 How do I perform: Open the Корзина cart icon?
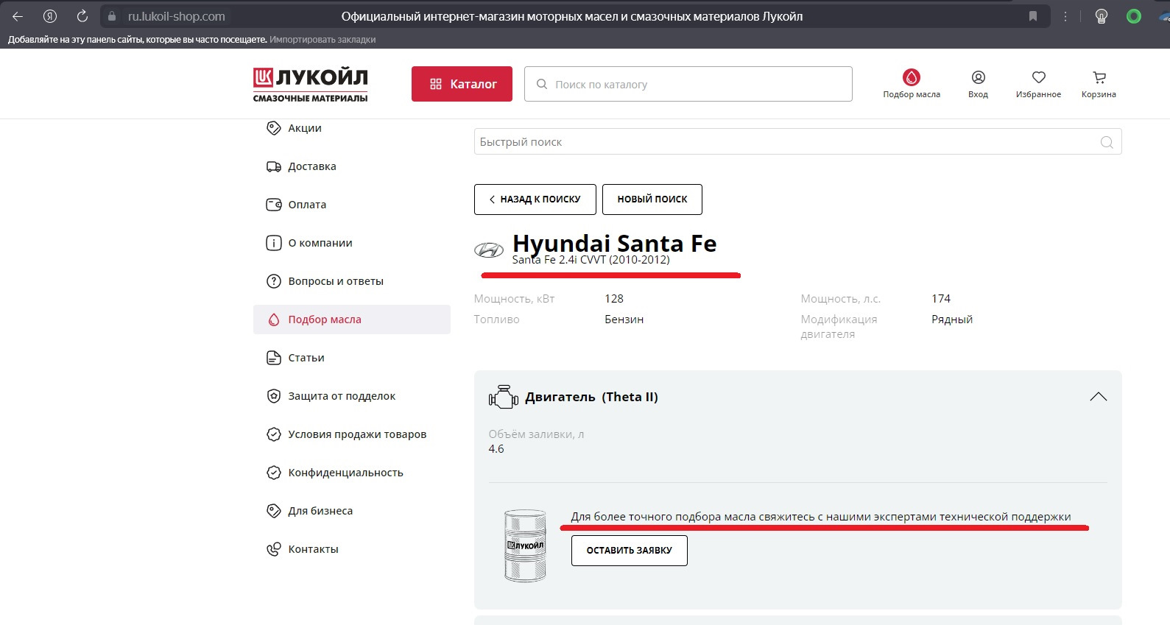pos(1099,78)
